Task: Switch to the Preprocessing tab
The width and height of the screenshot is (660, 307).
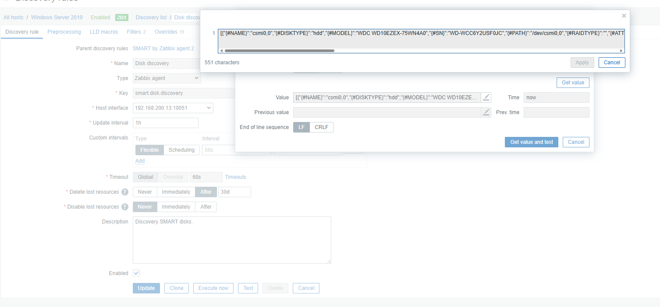Action: (x=64, y=32)
